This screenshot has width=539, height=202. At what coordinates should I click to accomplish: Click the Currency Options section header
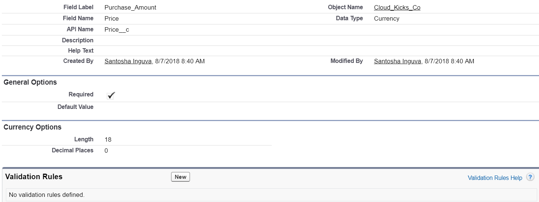coord(32,127)
